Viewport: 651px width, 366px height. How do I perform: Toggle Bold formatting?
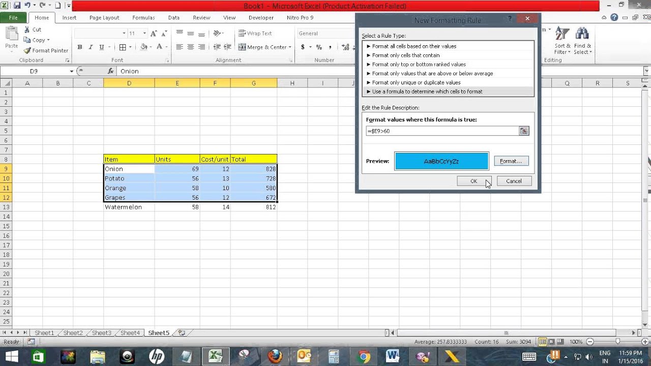coord(80,47)
